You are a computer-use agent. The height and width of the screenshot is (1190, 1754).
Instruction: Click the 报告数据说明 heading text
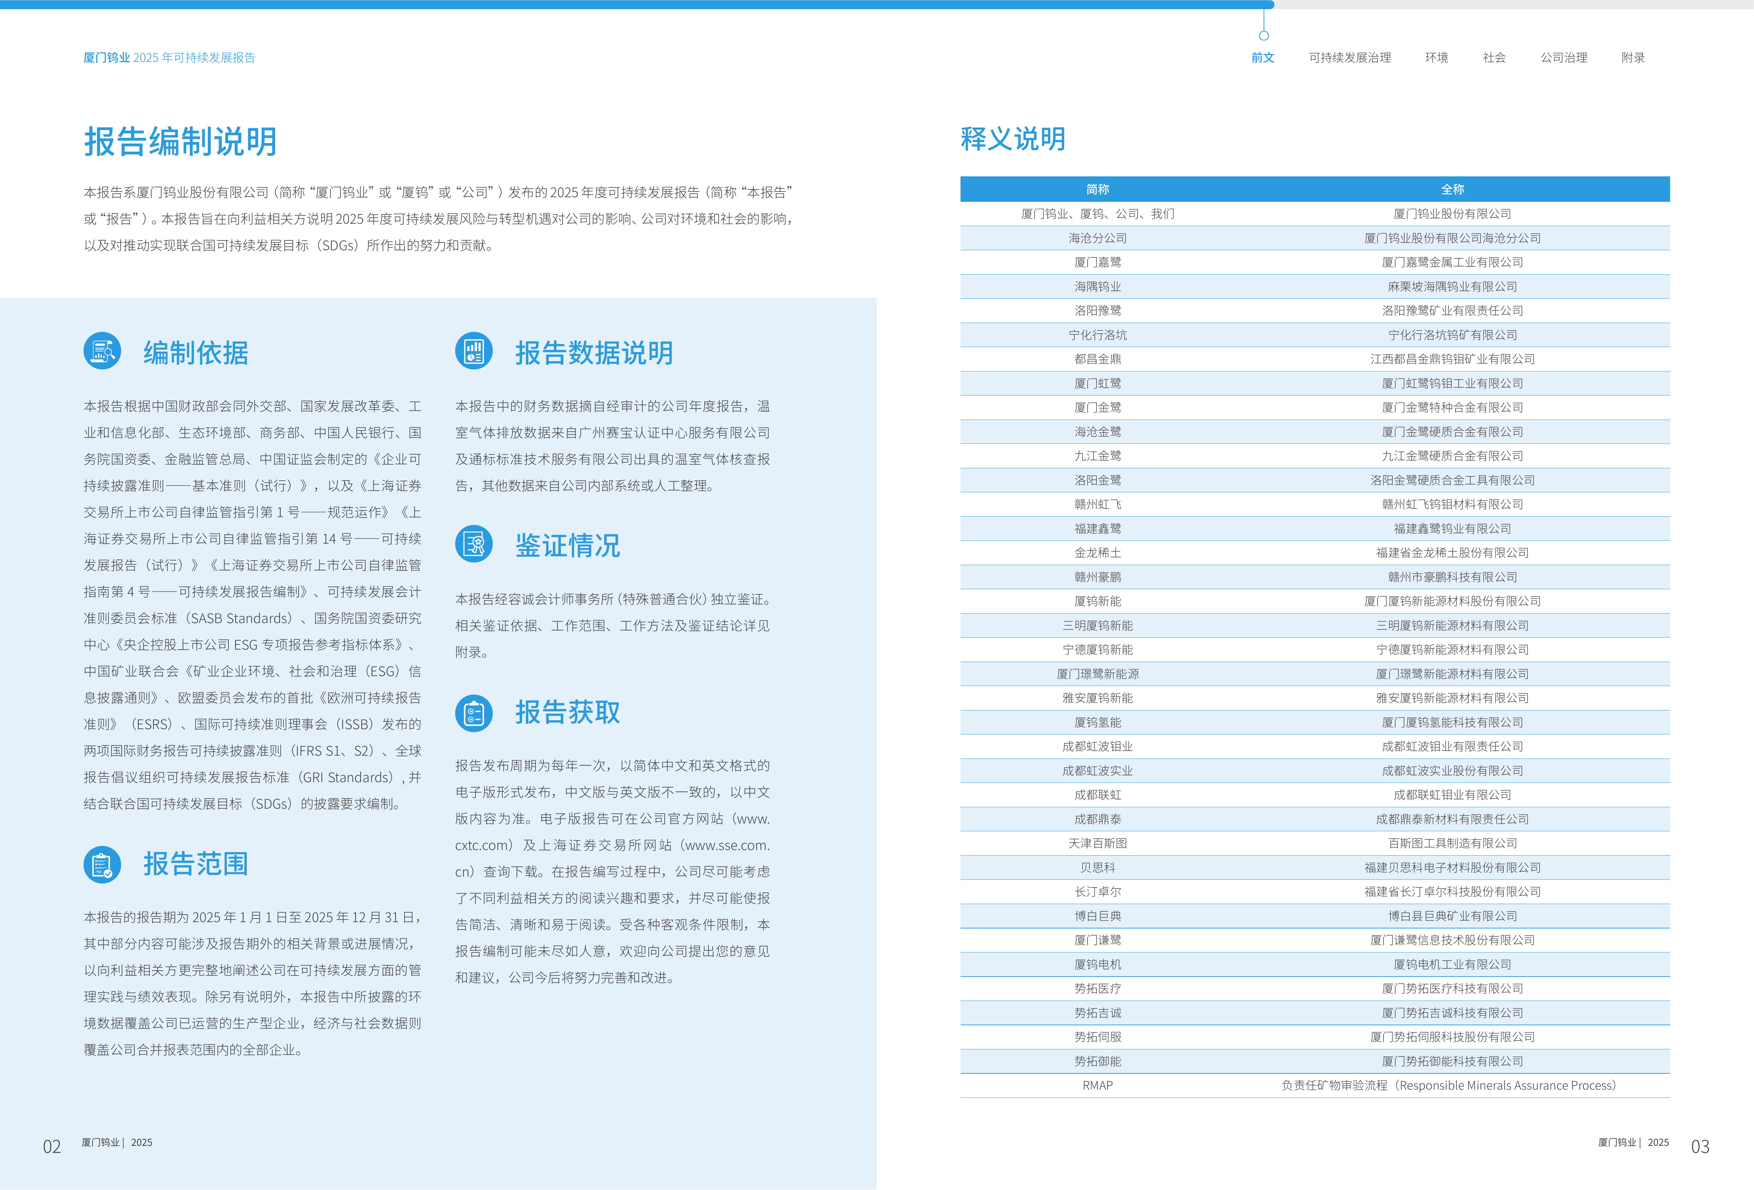pos(594,352)
